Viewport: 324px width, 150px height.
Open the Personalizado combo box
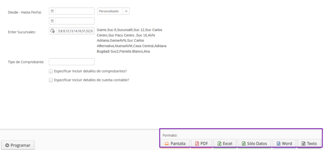109,11
